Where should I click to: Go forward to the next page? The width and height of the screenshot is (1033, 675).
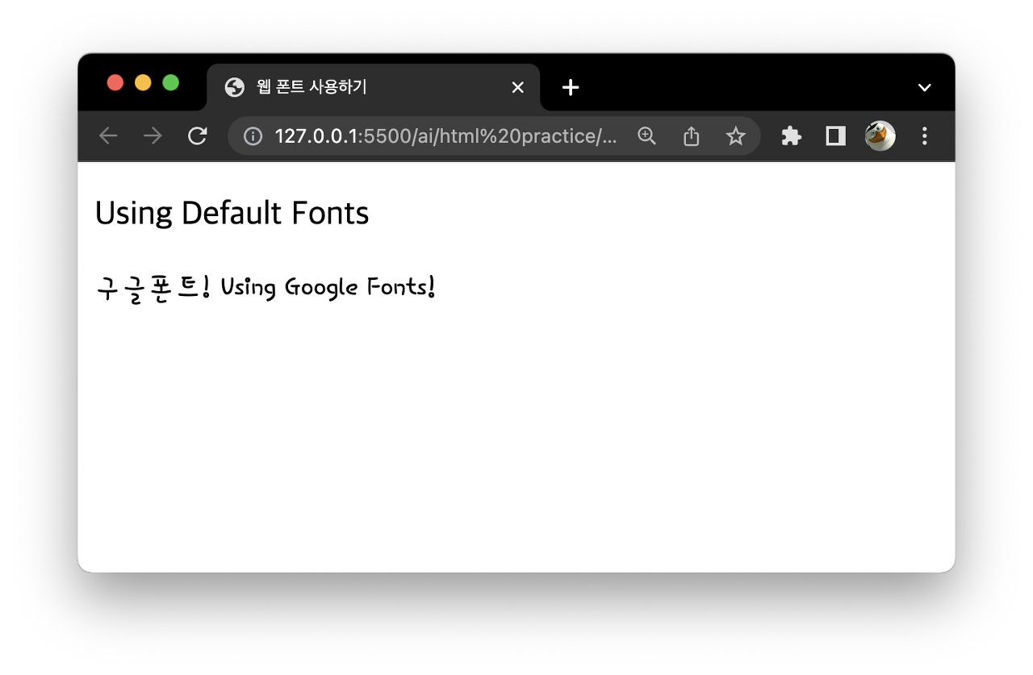152,136
